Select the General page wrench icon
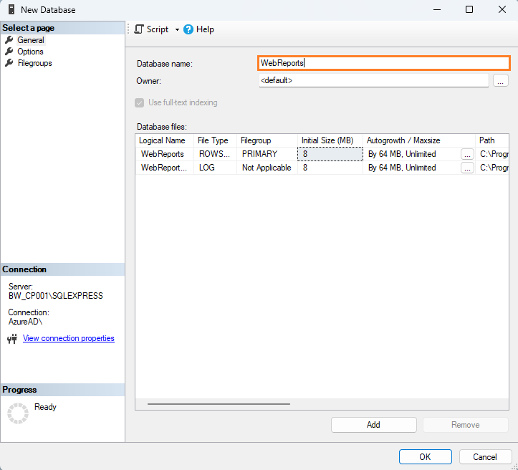The width and height of the screenshot is (518, 470). click(9, 40)
